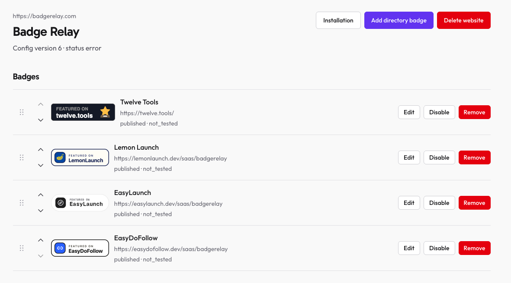Viewport: 511px width, 283px height.
Task: Move EasyDoFollow badge up
Action: [40, 240]
